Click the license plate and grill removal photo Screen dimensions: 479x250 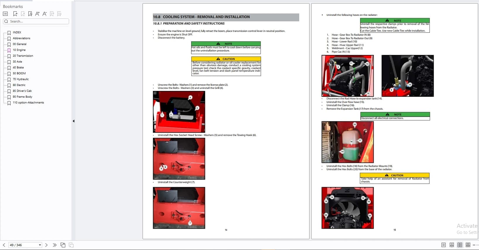pos(179,112)
